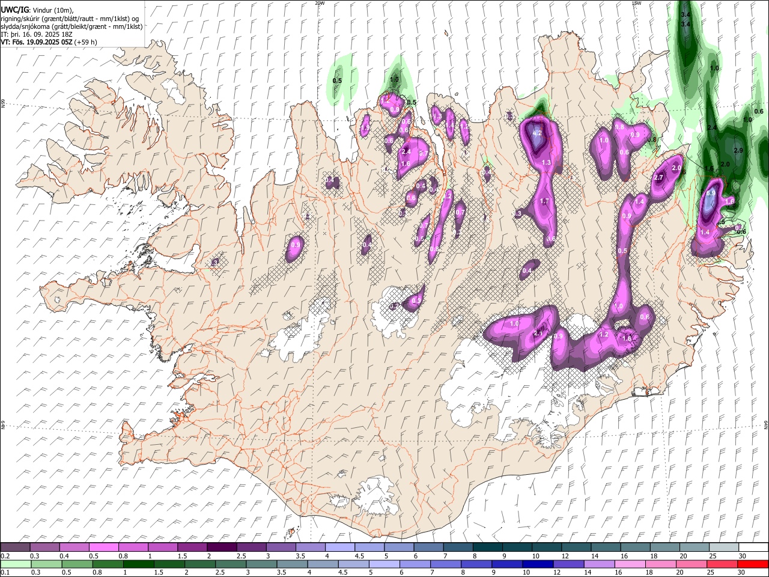The image size is (769, 577).
Task: Select the black 2.9 rain value offshore
Action: click(739, 150)
